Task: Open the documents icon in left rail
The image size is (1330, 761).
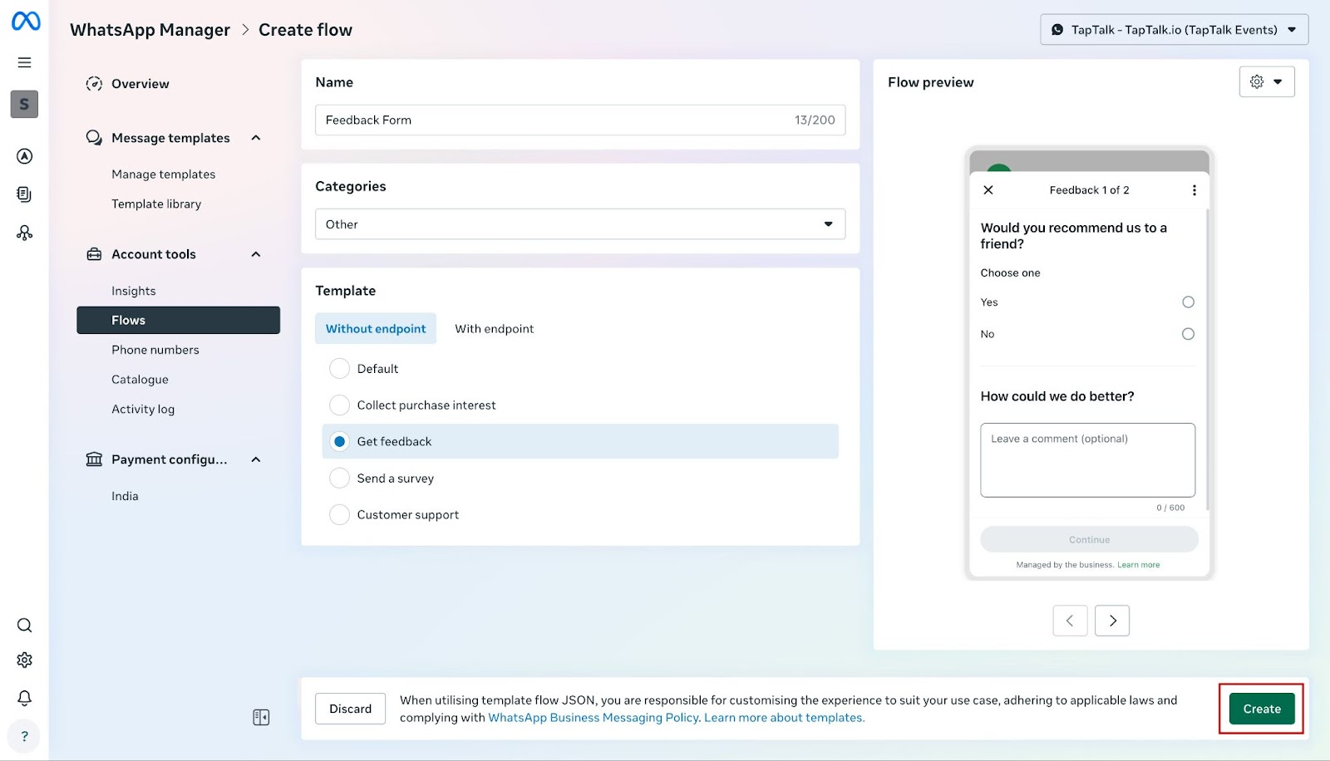Action: (25, 194)
